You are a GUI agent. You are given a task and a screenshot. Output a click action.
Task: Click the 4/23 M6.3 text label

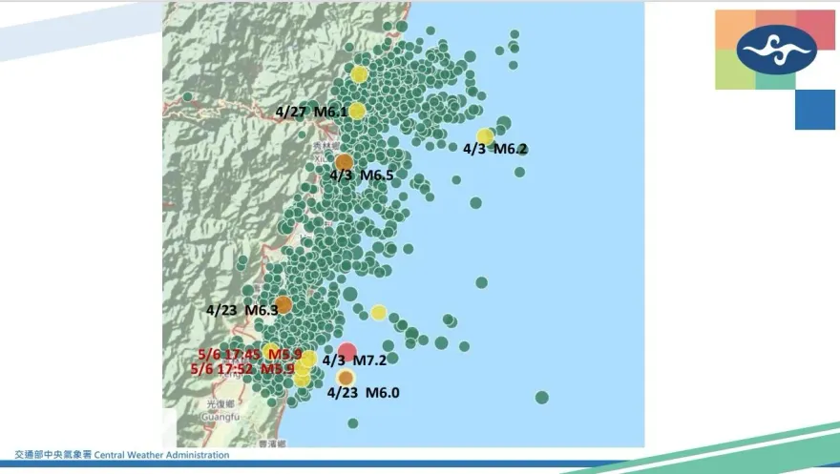click(x=241, y=310)
